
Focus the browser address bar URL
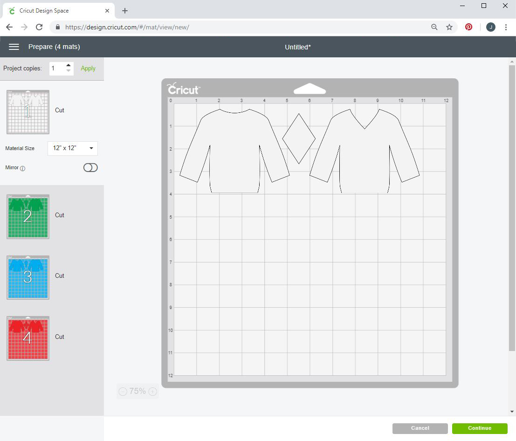127,27
